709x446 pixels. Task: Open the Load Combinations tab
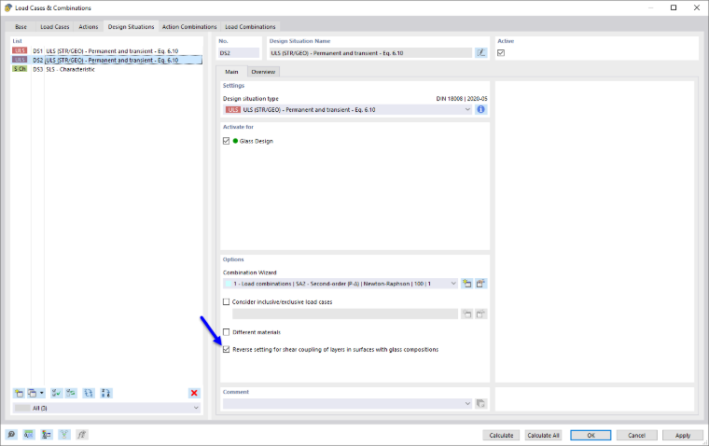tap(250, 27)
